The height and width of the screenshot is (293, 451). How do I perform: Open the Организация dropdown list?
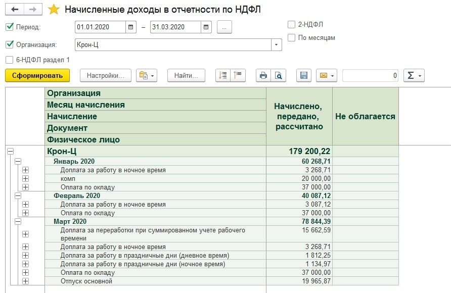[x=276, y=45]
